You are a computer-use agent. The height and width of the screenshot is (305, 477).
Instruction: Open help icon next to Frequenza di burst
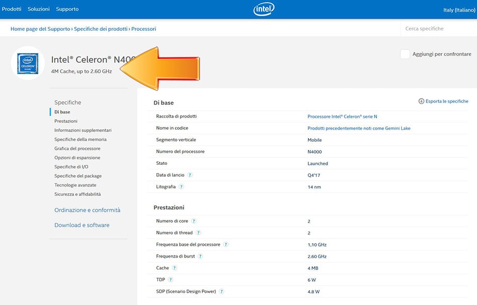click(200, 256)
